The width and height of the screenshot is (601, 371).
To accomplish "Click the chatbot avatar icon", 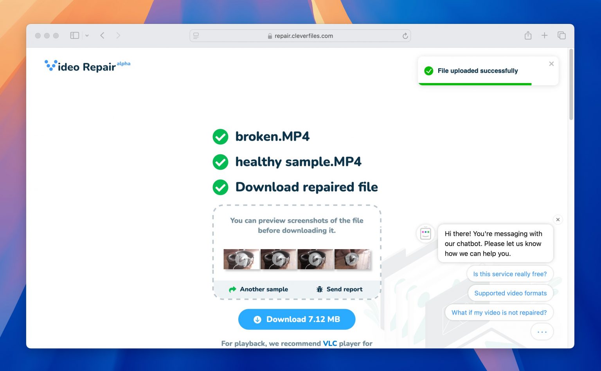I will click(x=425, y=233).
